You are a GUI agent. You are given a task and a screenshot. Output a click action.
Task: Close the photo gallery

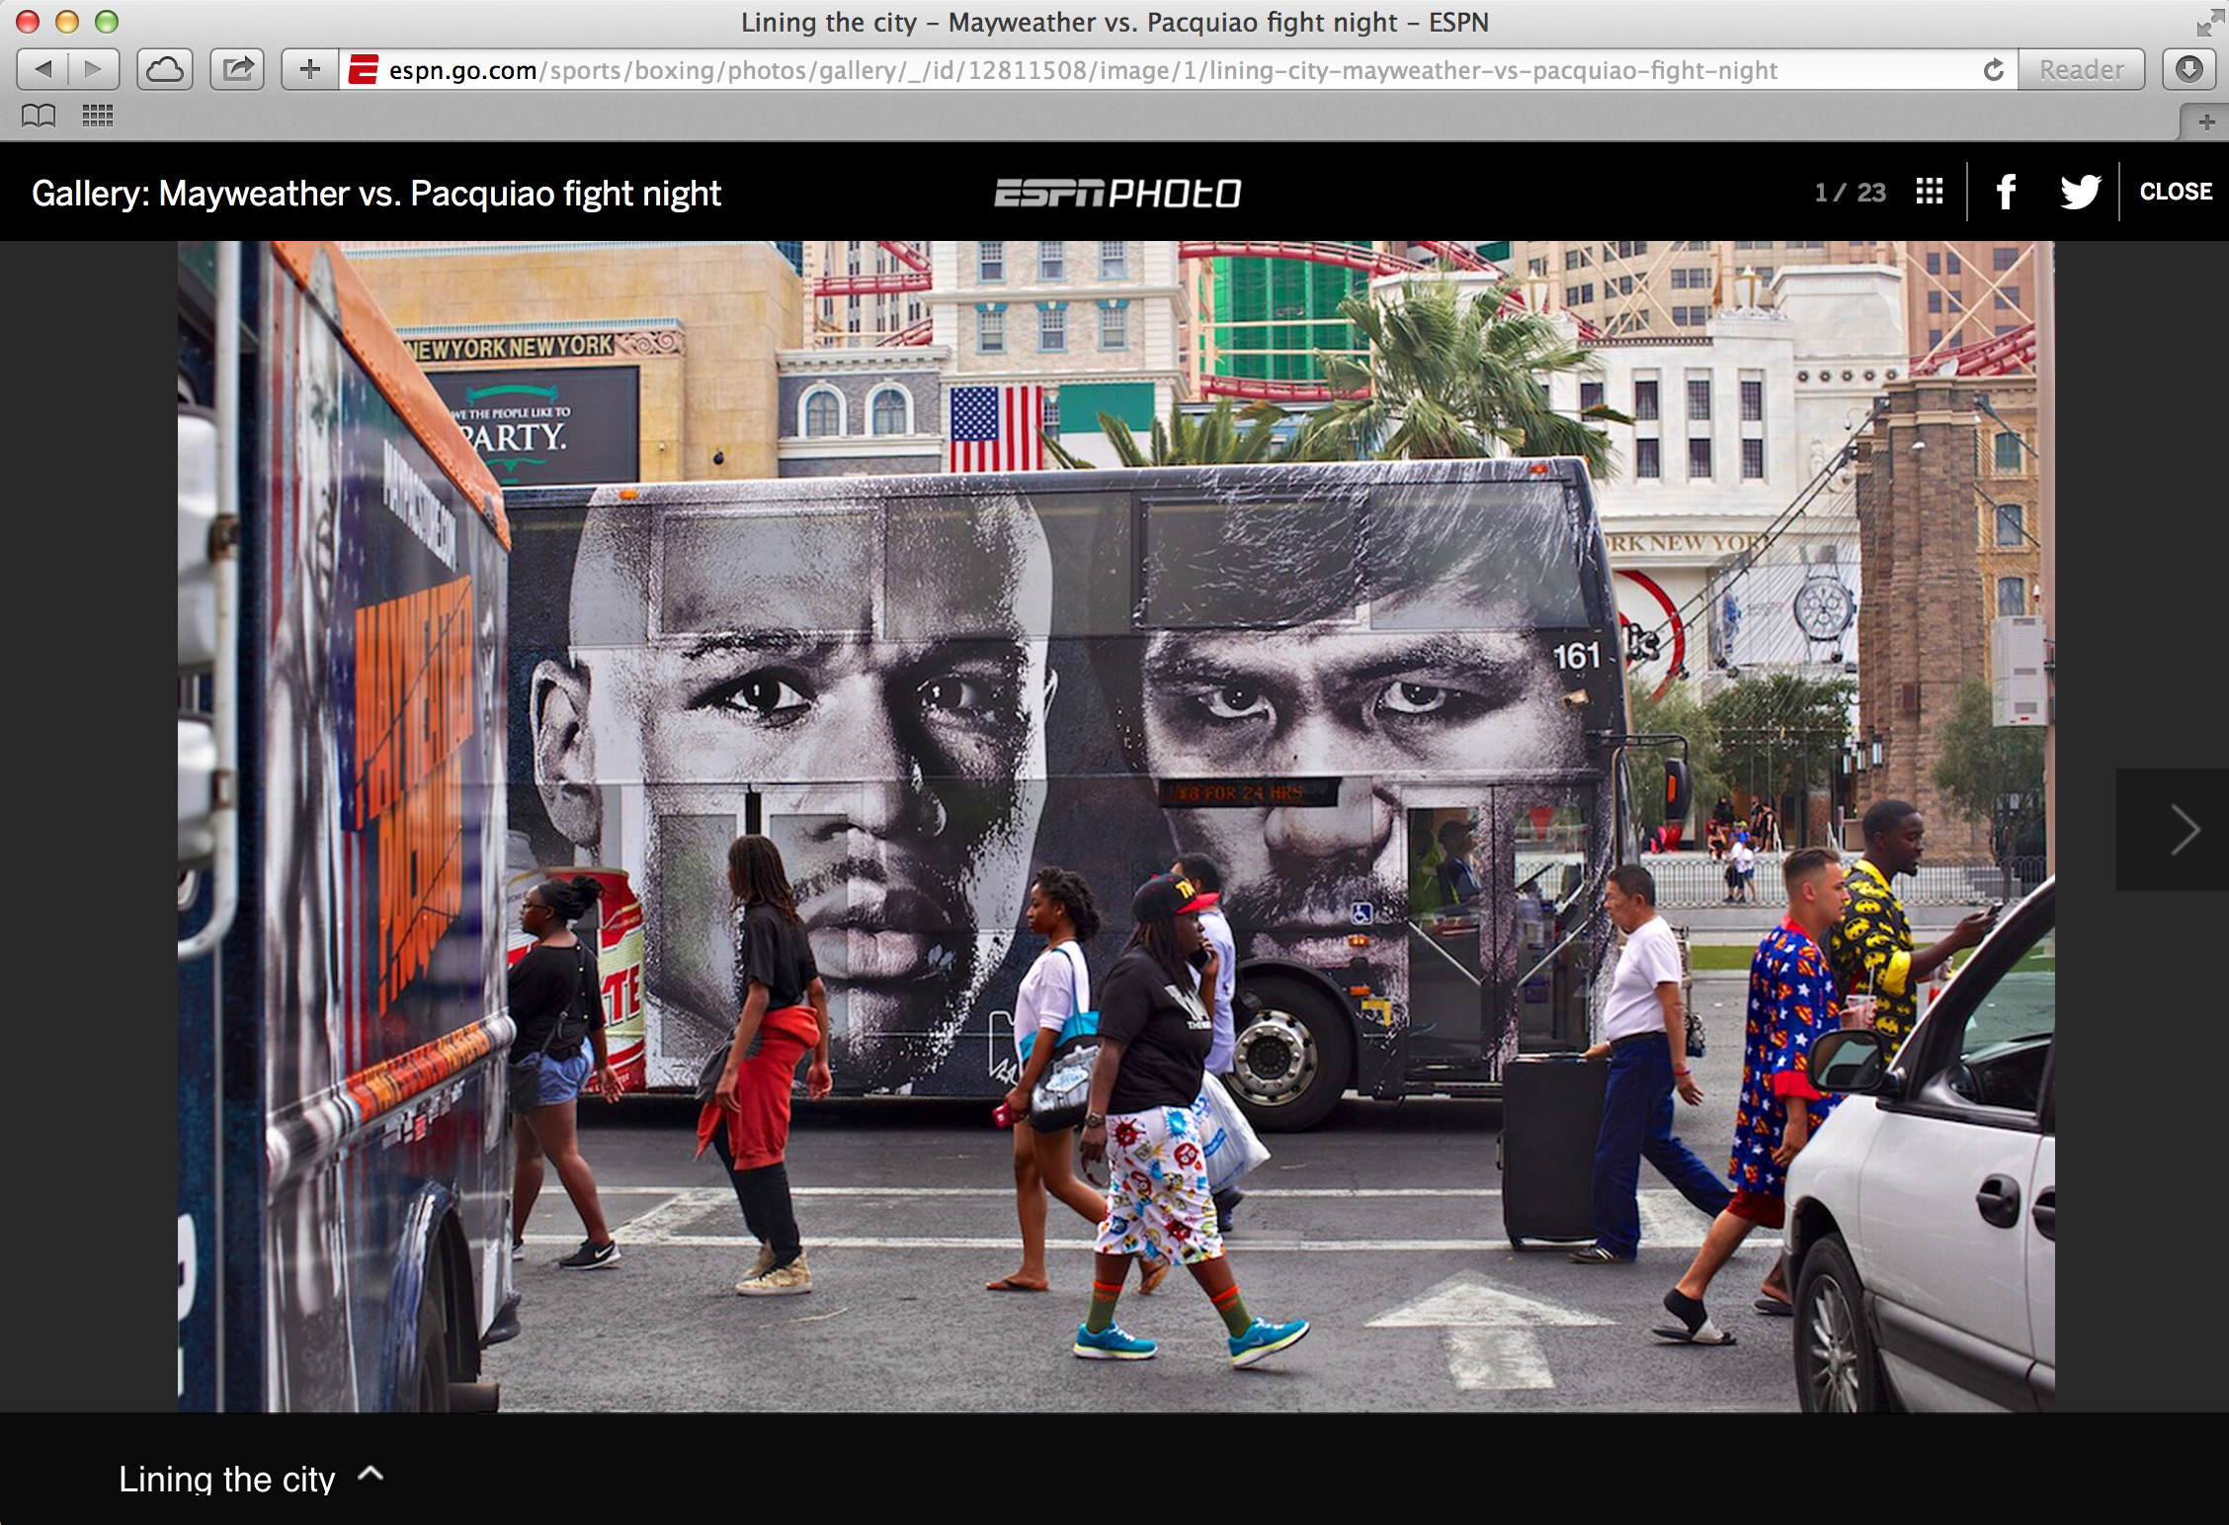[2176, 192]
